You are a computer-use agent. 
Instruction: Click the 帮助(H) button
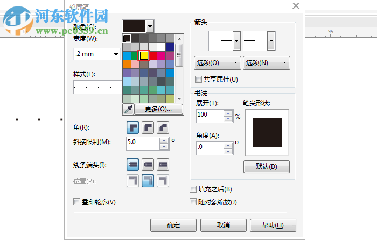[x=273, y=225]
